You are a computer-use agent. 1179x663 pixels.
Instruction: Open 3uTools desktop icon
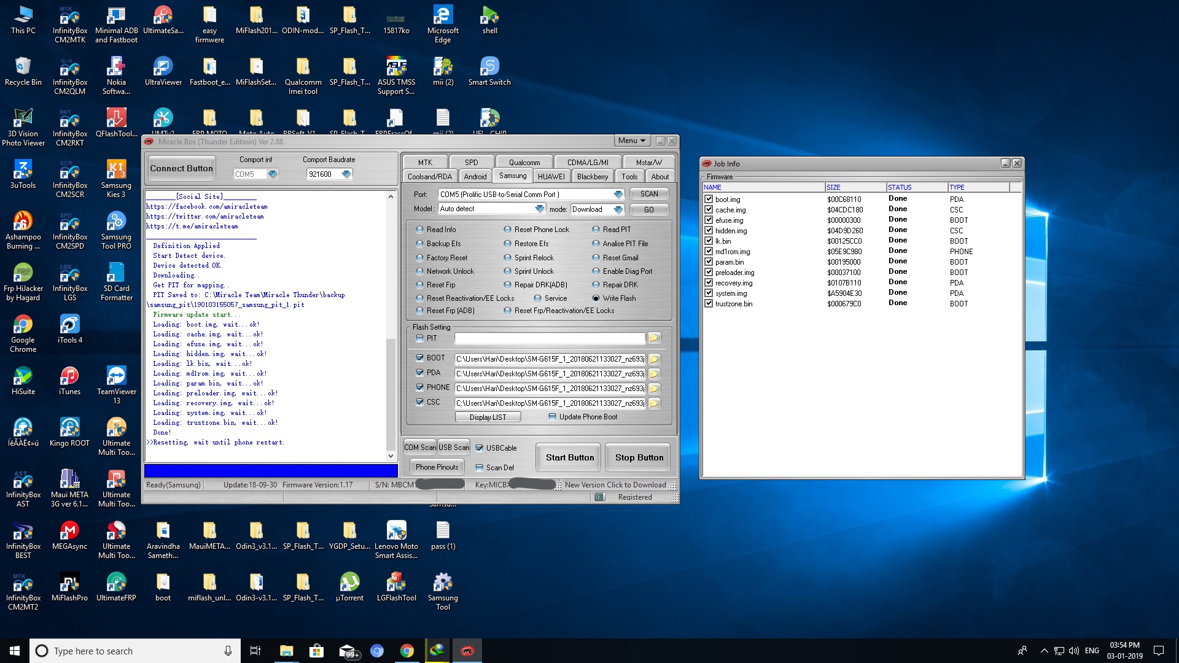click(x=23, y=174)
